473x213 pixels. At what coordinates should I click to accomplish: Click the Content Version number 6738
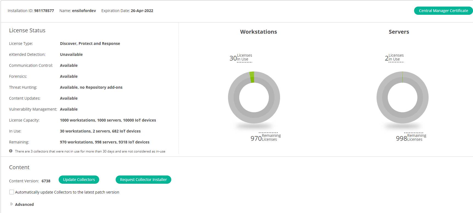click(x=46, y=181)
